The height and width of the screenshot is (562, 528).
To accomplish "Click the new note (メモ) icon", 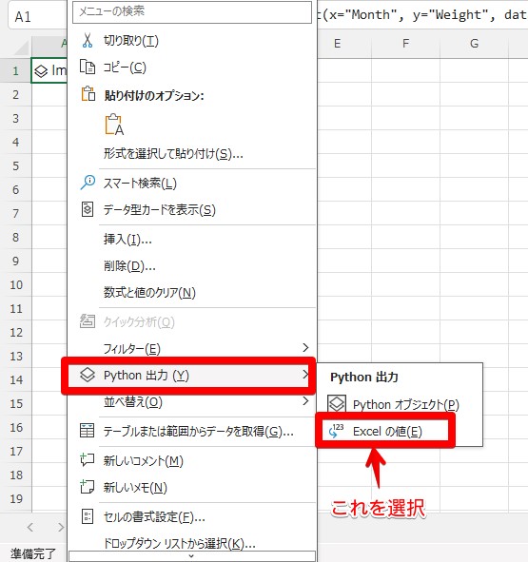I will click(88, 487).
